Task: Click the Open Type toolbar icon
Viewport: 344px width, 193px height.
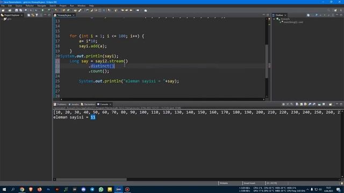Action: (x=75, y=10)
